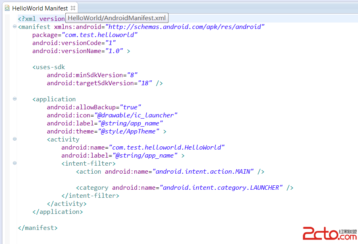The height and width of the screenshot is (244, 358).
Task: Click the android.intent.action.MAIN value
Action: pyautogui.click(x=203, y=172)
